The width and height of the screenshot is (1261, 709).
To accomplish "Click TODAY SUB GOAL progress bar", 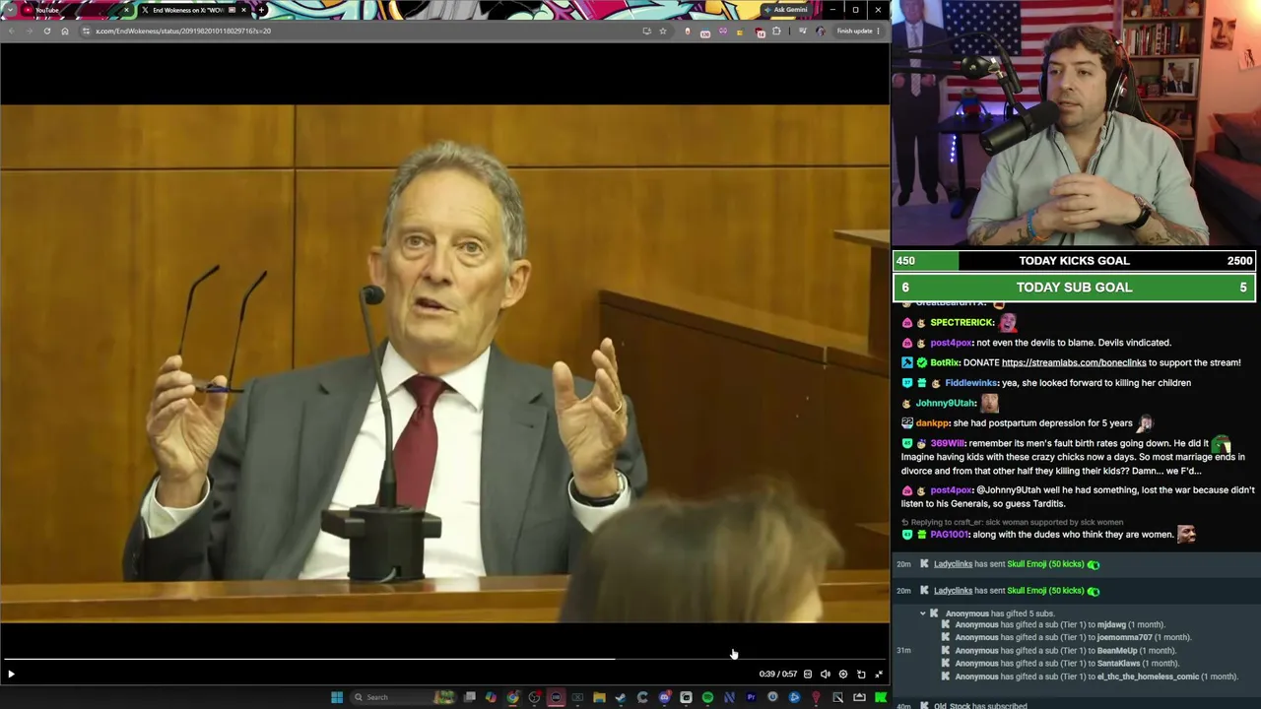I will [1075, 288].
